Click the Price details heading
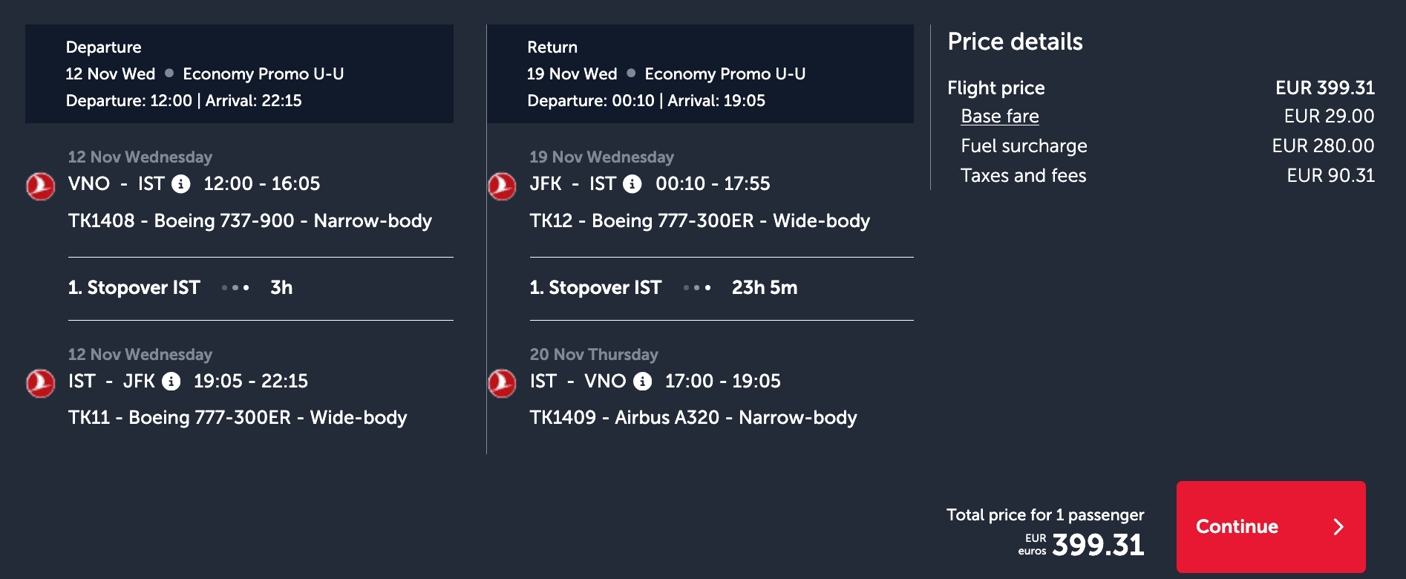Image resolution: width=1406 pixels, height=579 pixels. click(x=1015, y=42)
